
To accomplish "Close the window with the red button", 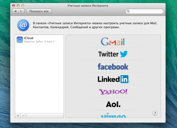I will pyautogui.click(x=14, y=6).
